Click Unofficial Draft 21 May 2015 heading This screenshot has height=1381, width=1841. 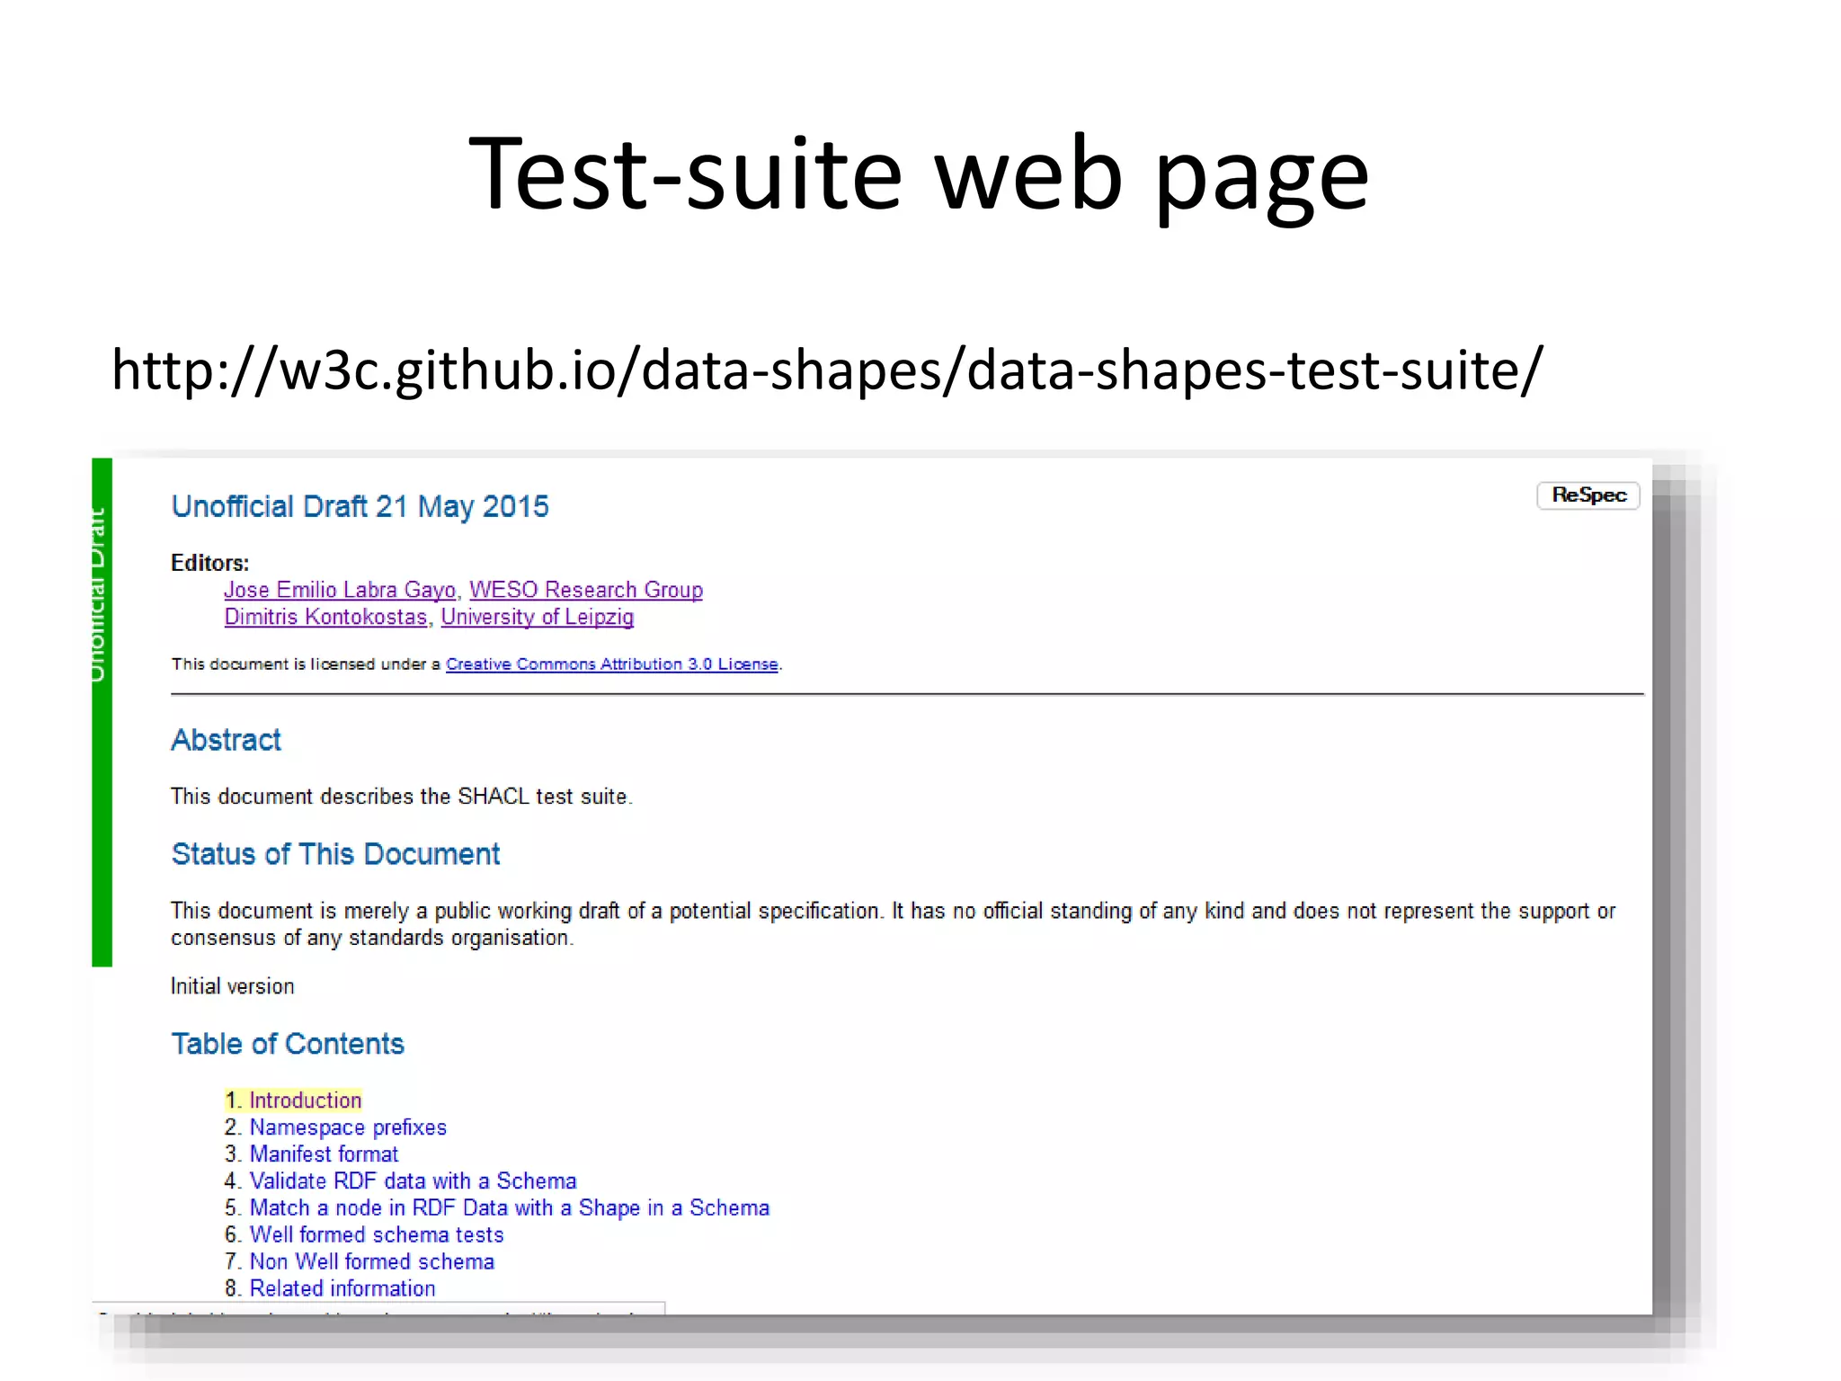[x=360, y=507]
